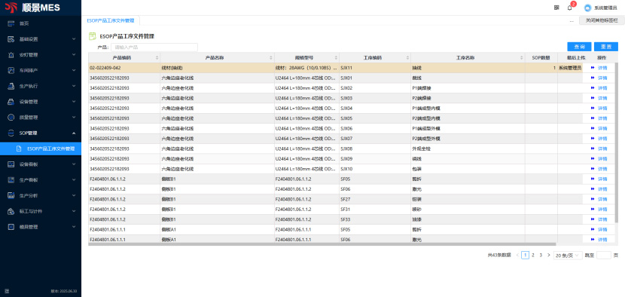Click the arrow icon in the SJX01 row's operation column

[593, 78]
